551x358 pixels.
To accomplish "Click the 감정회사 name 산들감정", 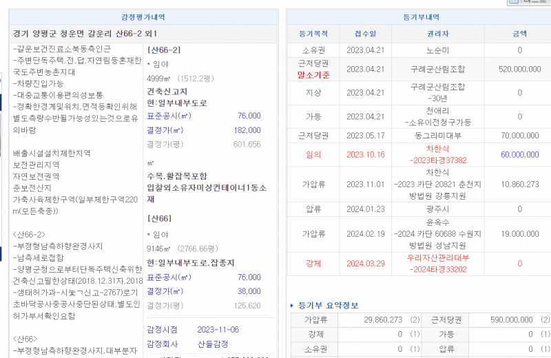I will pos(212,343).
